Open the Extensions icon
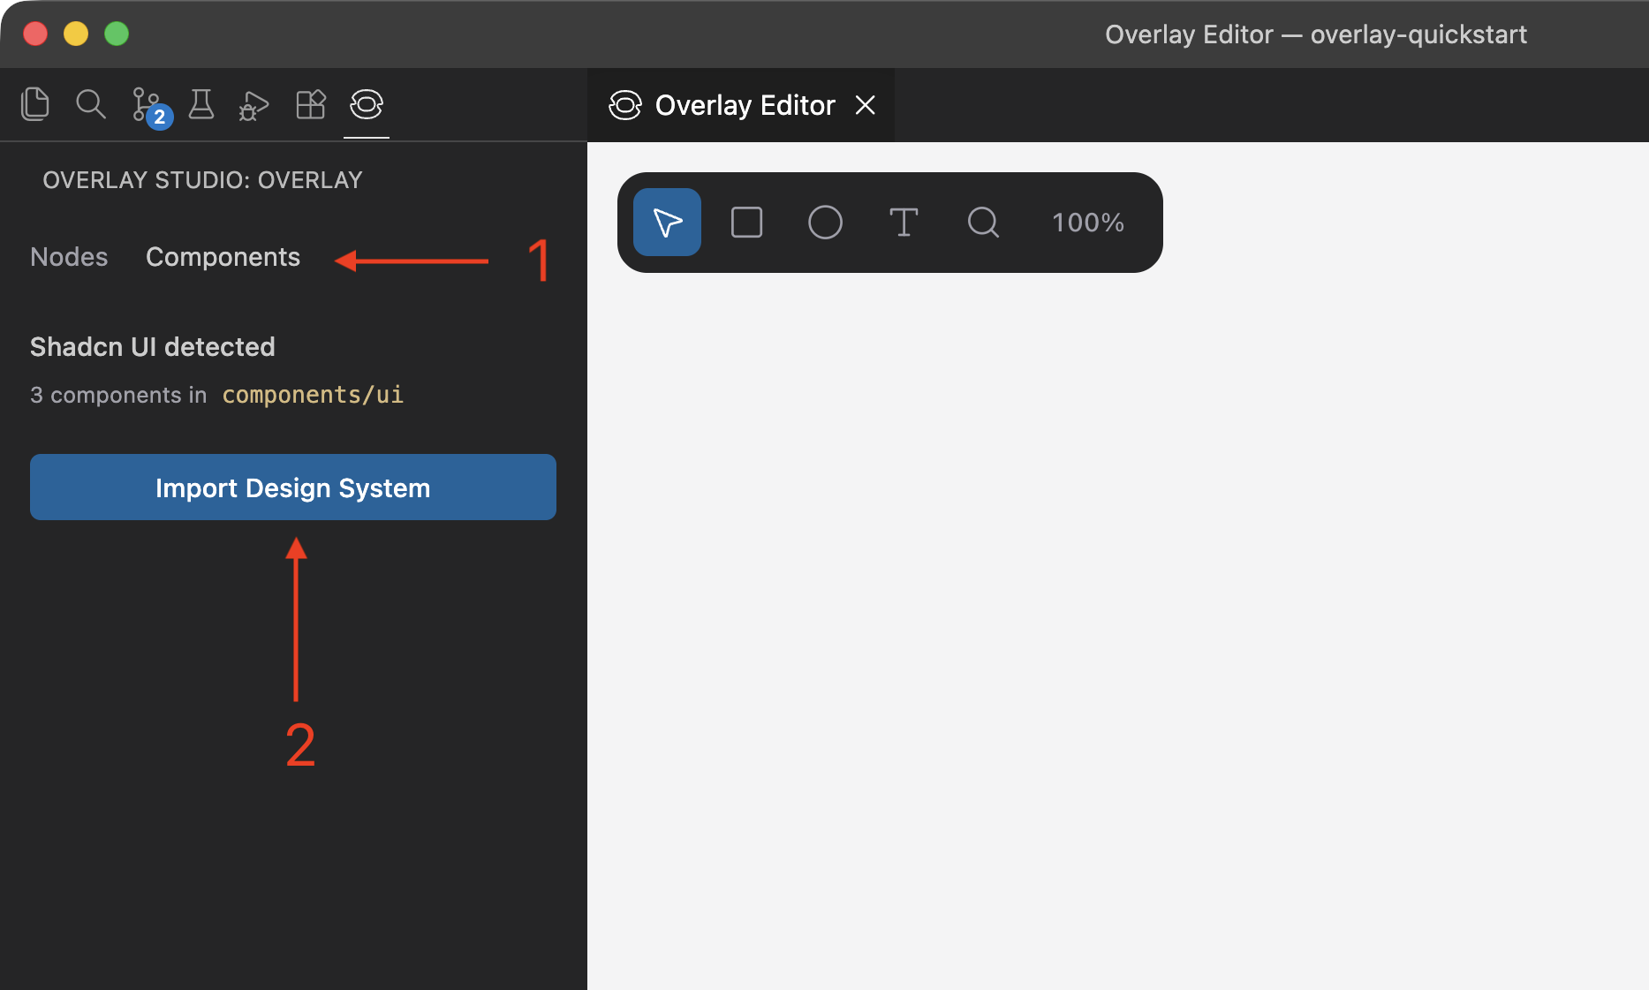 tap(311, 104)
